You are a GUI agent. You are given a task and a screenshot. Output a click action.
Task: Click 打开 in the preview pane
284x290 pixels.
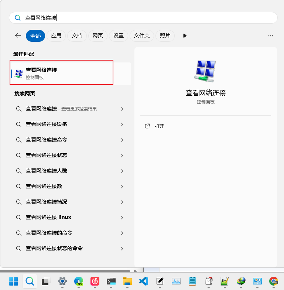160,126
